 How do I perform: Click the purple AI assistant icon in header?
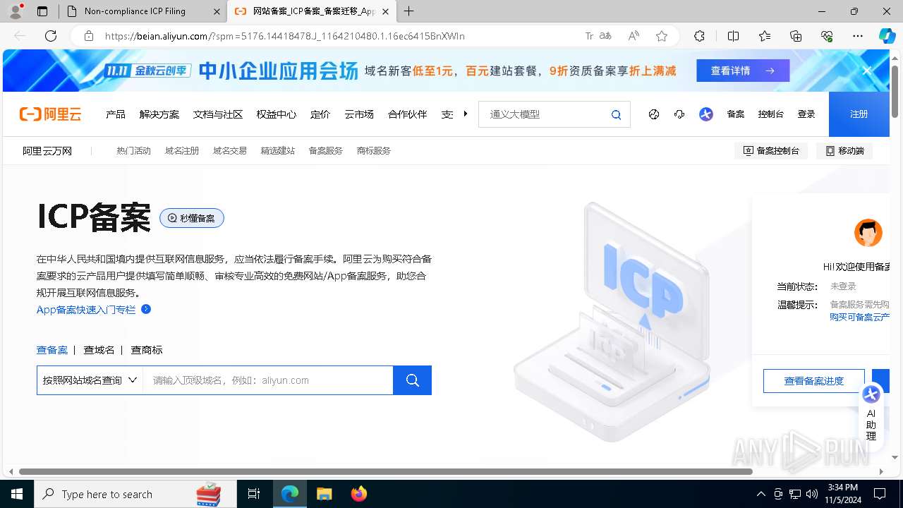(706, 114)
